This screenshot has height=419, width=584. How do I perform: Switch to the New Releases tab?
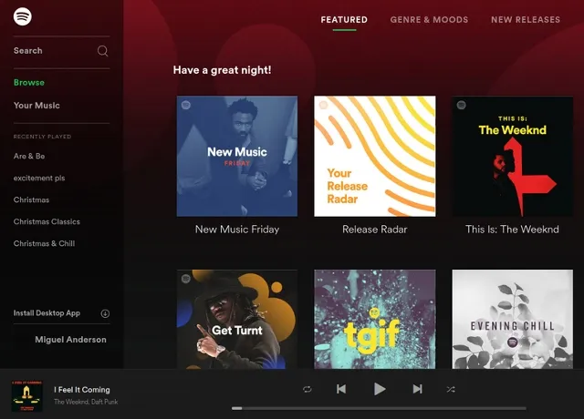(526, 20)
